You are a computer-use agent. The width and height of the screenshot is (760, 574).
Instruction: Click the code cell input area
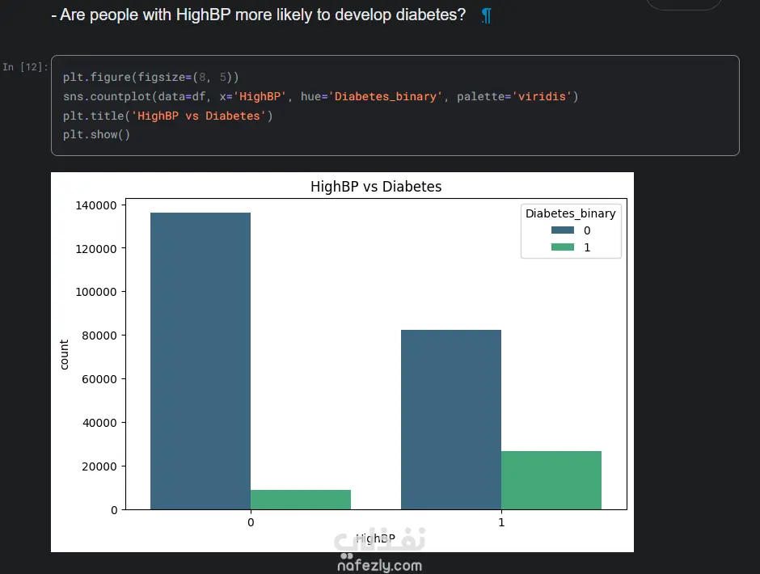(x=395, y=105)
